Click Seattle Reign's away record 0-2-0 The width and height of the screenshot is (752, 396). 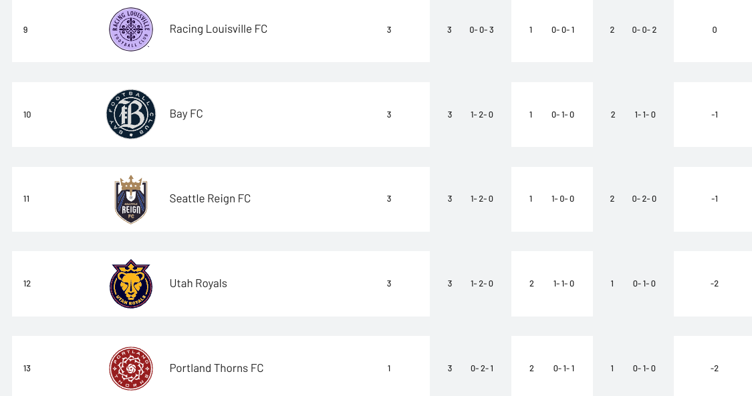pyautogui.click(x=644, y=199)
